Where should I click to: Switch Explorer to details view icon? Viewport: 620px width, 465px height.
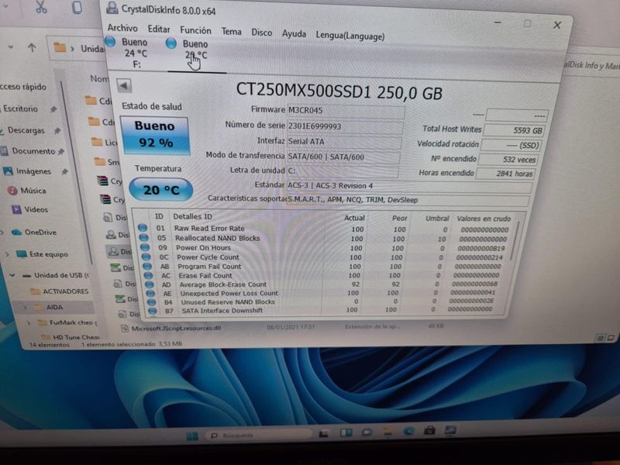(x=600, y=338)
